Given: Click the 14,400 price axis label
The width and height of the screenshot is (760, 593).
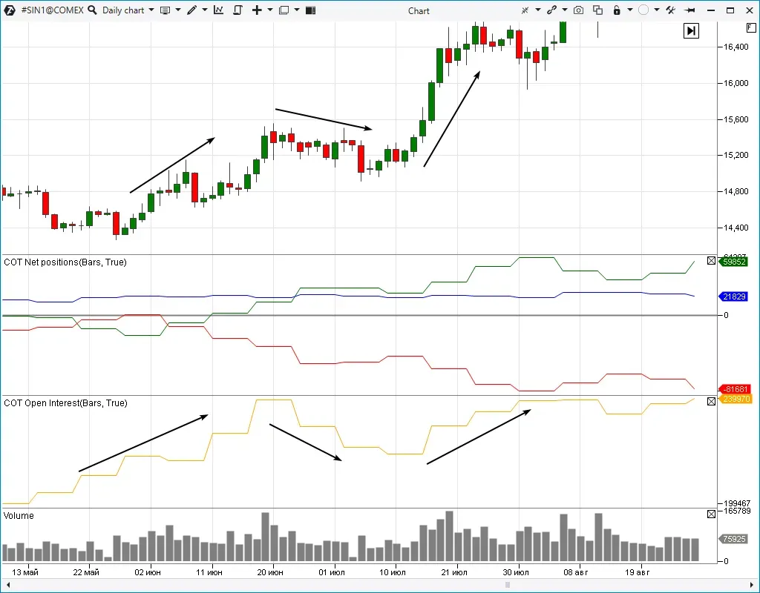Looking at the screenshot, I should click(736, 228).
